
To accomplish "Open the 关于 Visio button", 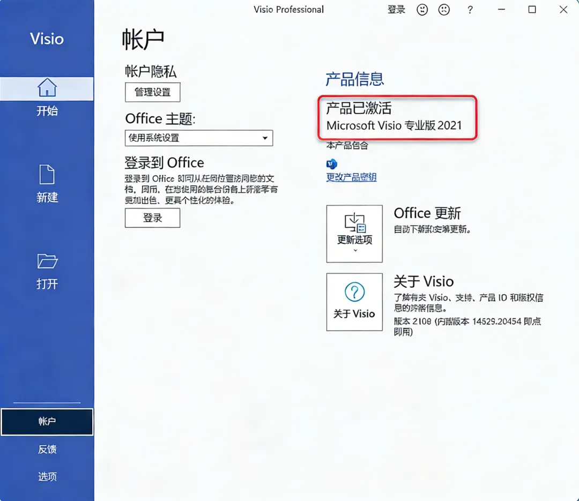I will tap(354, 302).
